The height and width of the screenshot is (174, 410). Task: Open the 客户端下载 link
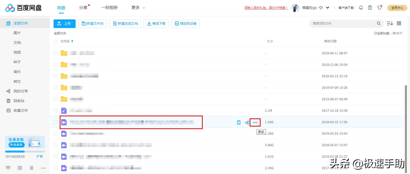click(346, 8)
